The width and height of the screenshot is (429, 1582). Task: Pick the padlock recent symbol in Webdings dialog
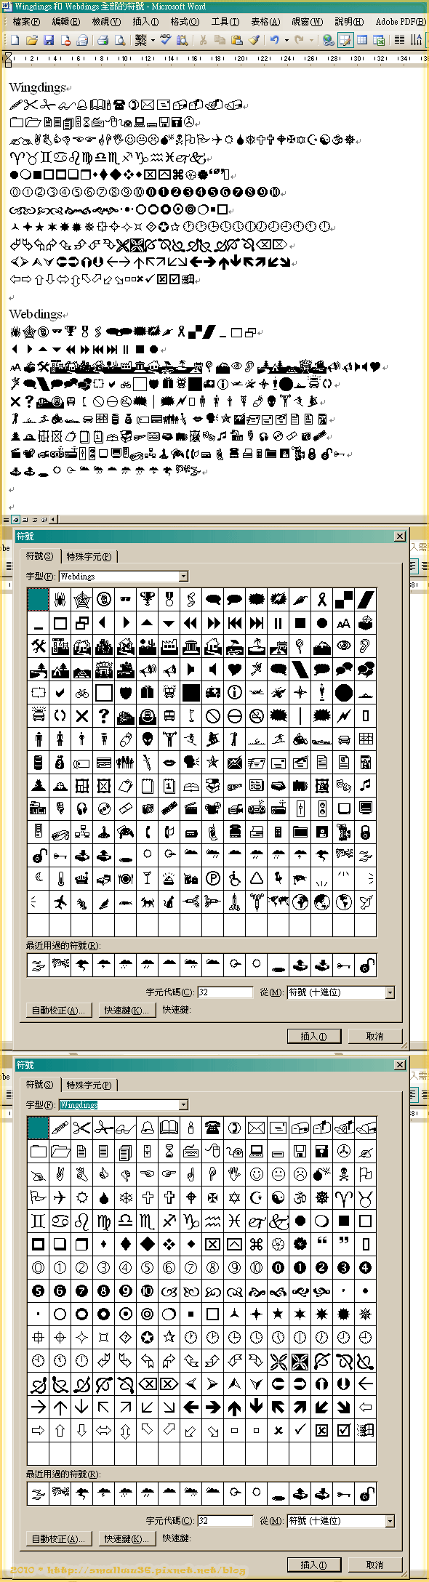pos(366,965)
